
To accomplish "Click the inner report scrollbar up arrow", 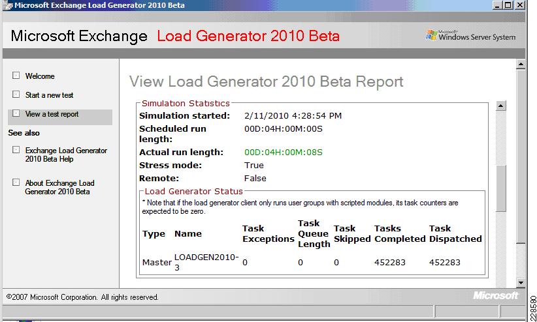I will click(500, 106).
